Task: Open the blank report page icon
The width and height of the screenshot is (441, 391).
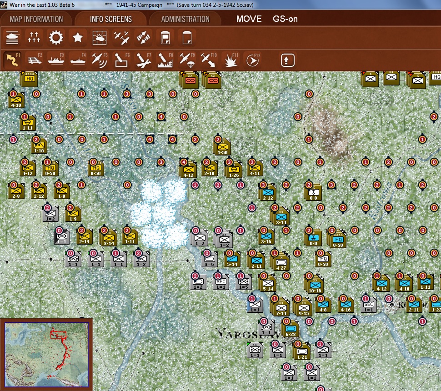Action: click(x=187, y=38)
